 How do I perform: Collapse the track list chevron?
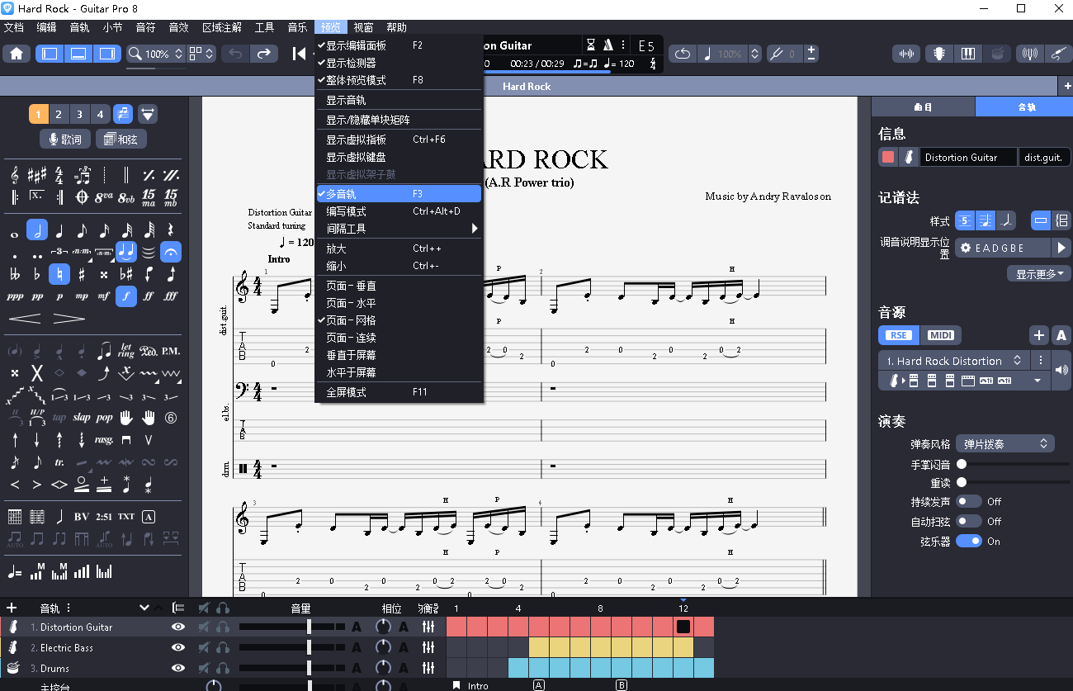(144, 608)
